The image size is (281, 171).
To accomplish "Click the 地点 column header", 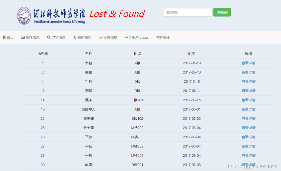I will pyautogui.click(x=137, y=54).
